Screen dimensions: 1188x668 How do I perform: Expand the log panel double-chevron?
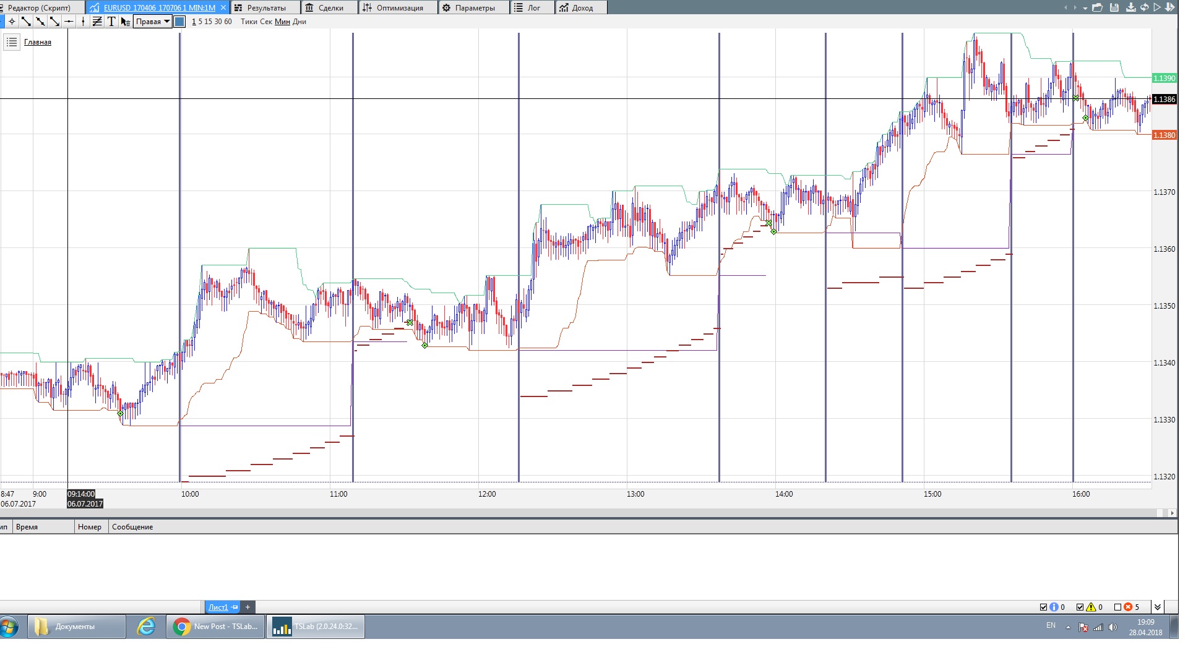pos(1158,607)
